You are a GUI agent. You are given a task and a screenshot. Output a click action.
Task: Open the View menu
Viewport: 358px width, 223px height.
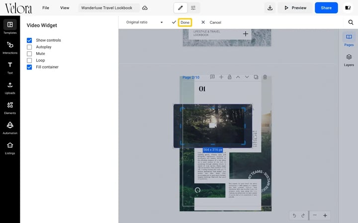(x=65, y=8)
